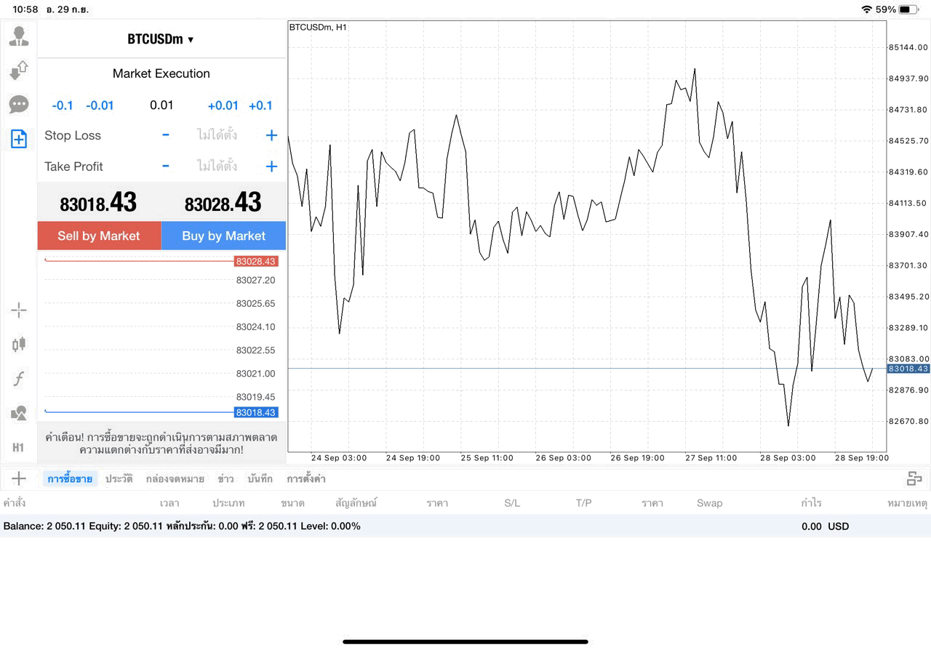
Task: Tap the Take Profit value field
Action: 217,166
